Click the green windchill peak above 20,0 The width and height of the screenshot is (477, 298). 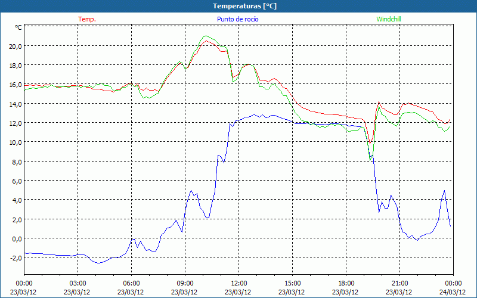tap(206, 36)
